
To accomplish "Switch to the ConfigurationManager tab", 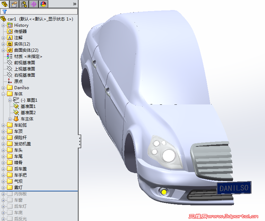I will (24, 4).
